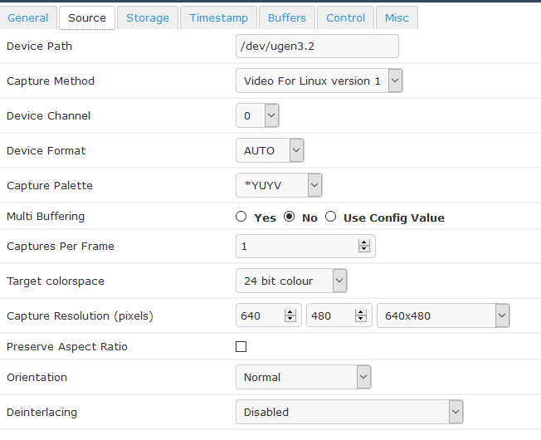Expand the Device Channel dropdown

[257, 115]
